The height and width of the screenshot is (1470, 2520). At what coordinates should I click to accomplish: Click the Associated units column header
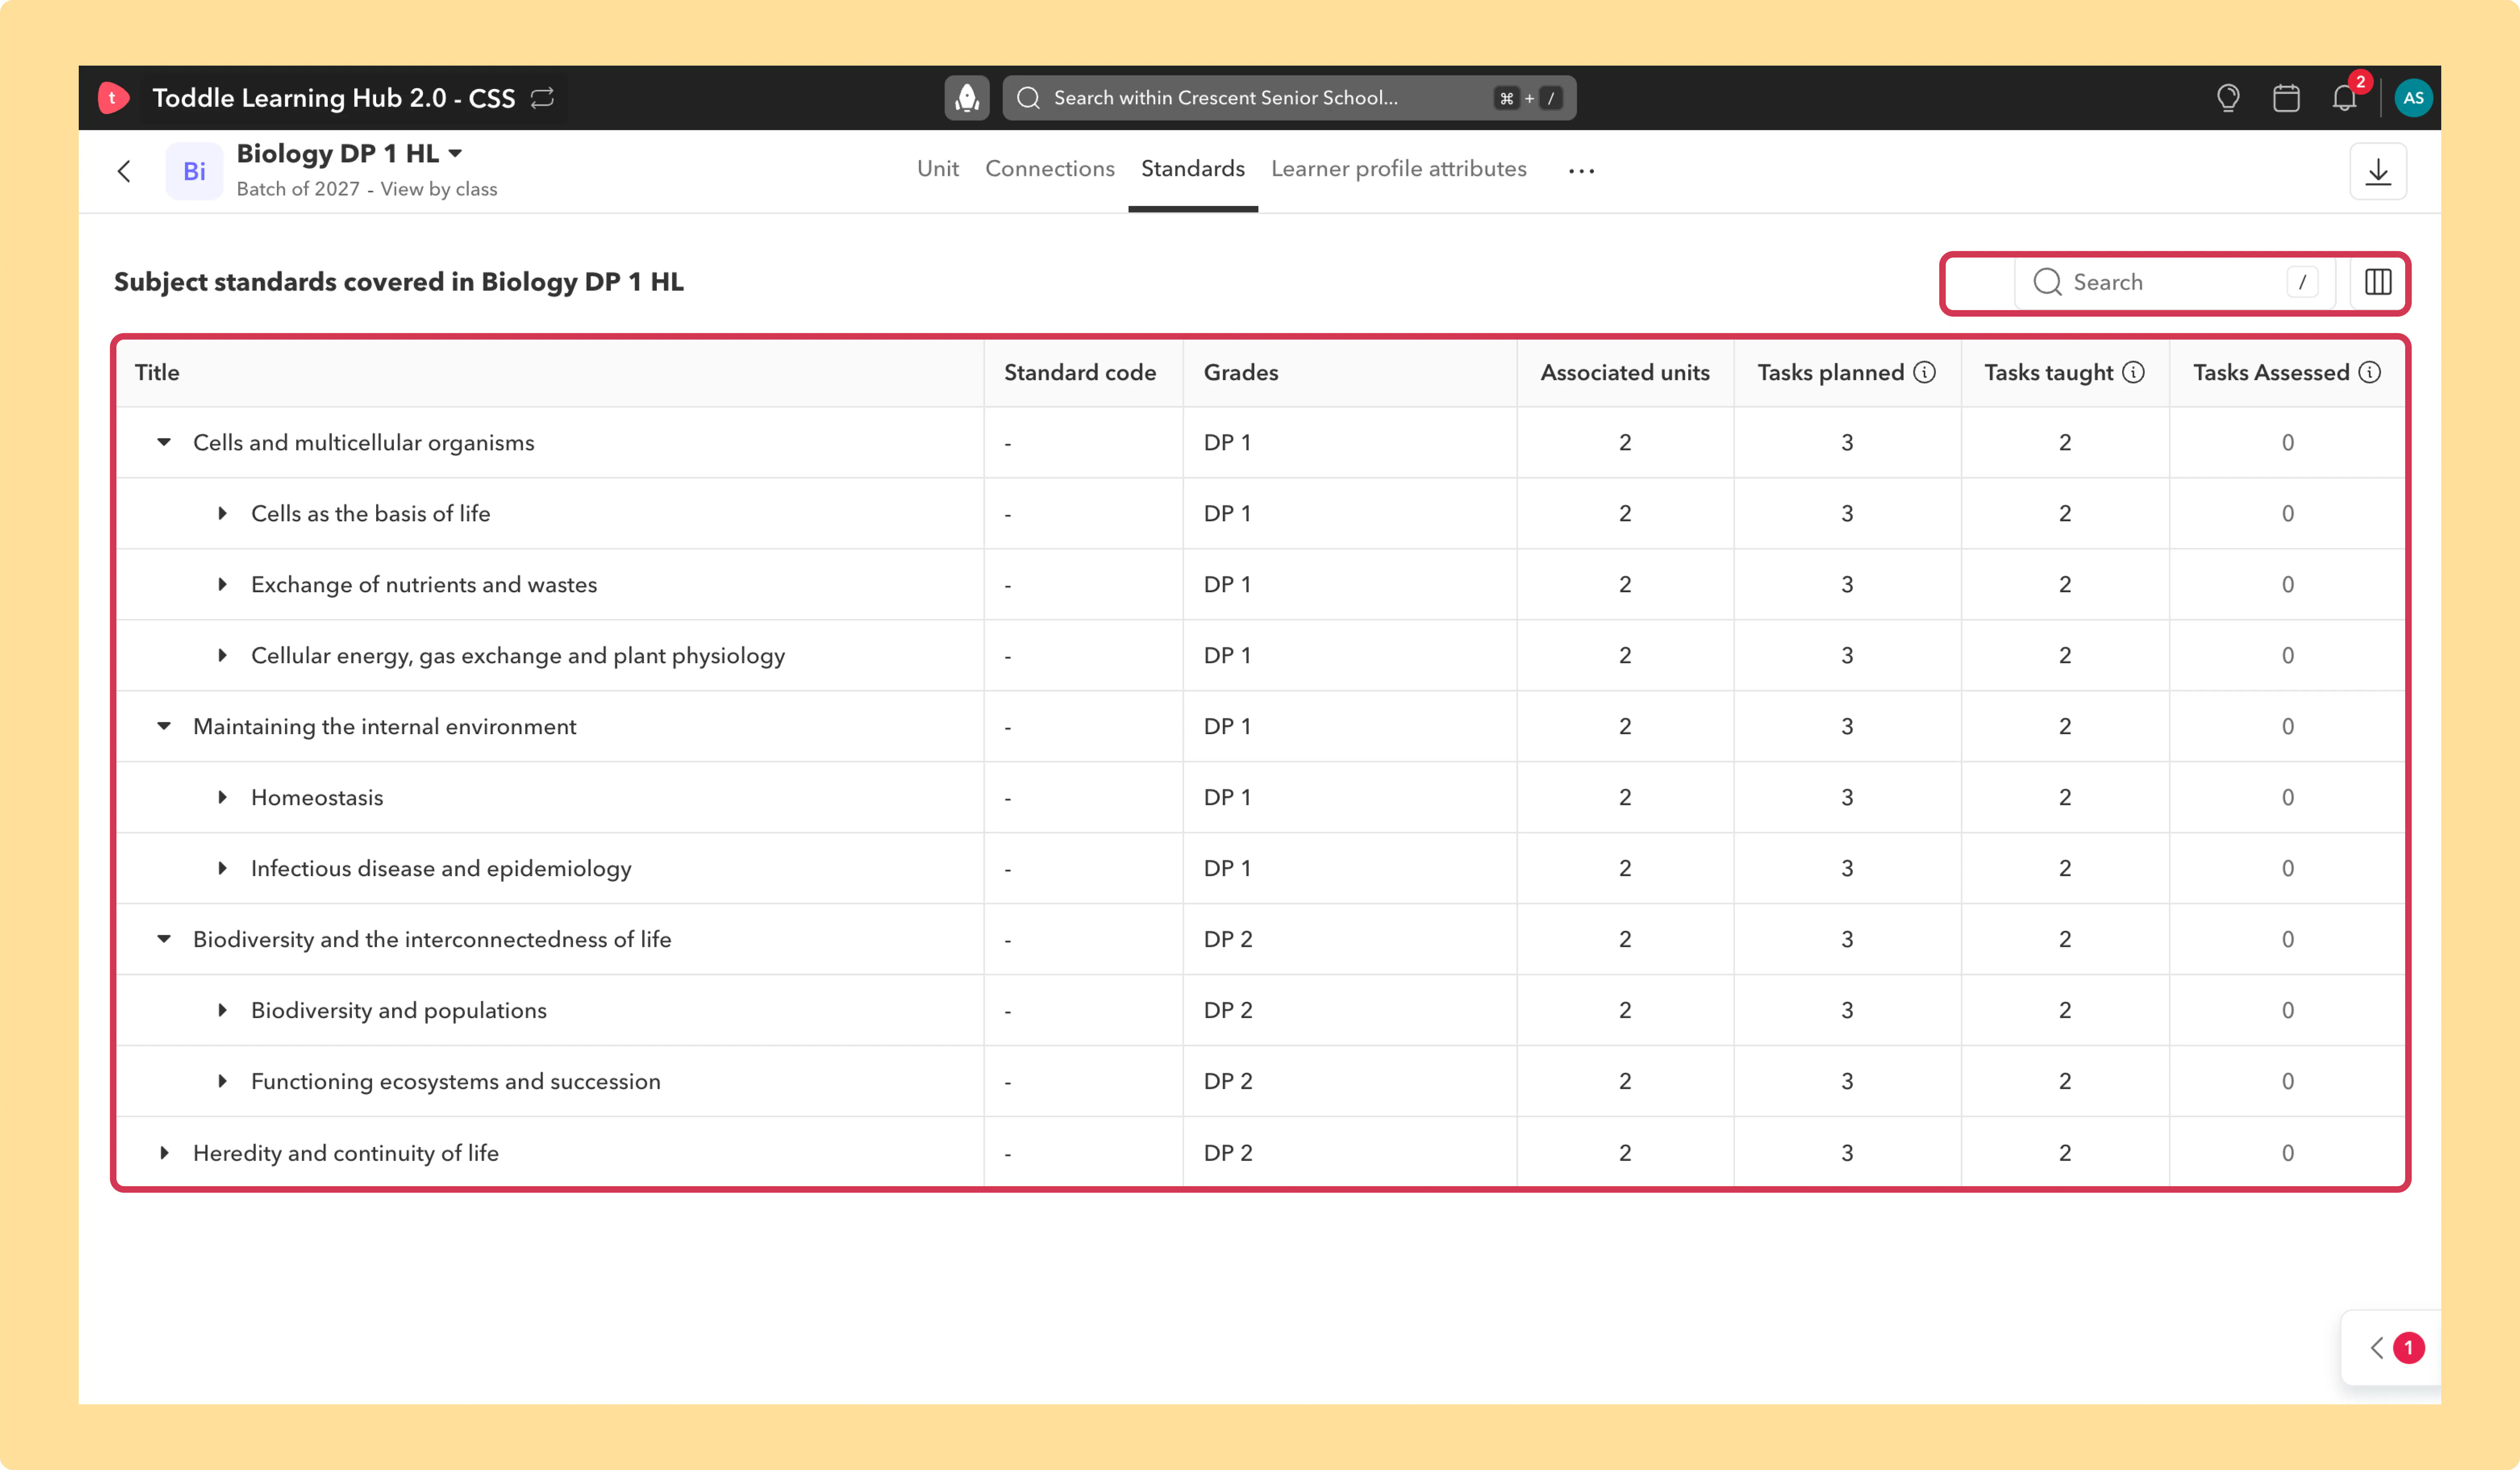tap(1625, 372)
